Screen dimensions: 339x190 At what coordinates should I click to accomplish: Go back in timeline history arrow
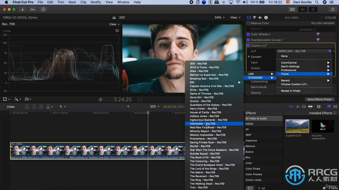[128, 107]
